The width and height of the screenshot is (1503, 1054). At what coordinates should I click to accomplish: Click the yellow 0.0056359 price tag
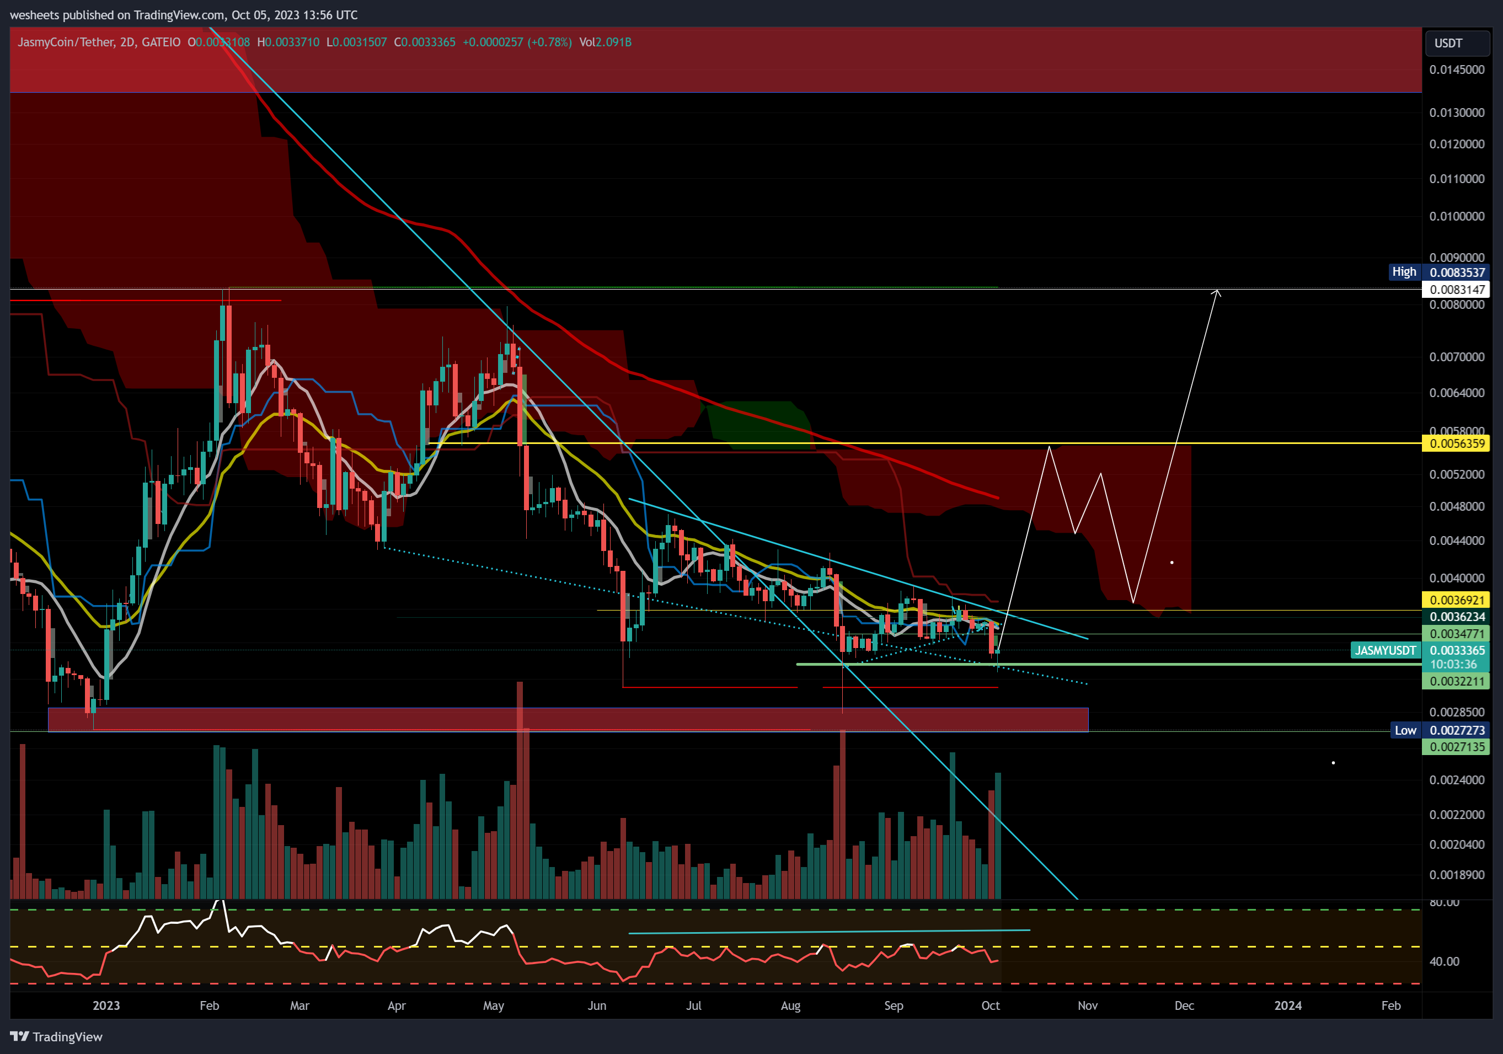coord(1457,443)
